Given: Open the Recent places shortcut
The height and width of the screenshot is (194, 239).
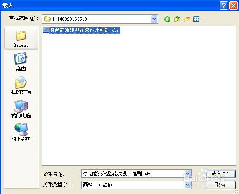Looking at the screenshot, I should [21, 38].
